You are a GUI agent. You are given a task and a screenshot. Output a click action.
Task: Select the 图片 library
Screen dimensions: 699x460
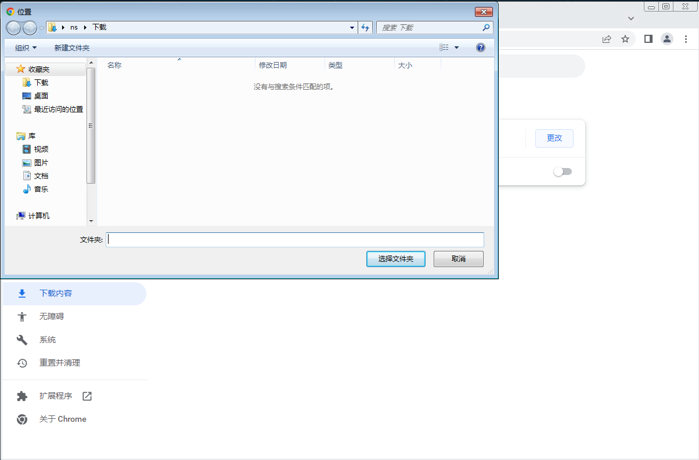(x=41, y=162)
